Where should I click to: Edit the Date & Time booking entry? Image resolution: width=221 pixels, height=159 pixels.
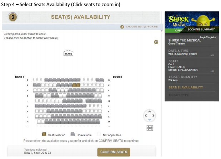pyautogui.click(x=212, y=55)
